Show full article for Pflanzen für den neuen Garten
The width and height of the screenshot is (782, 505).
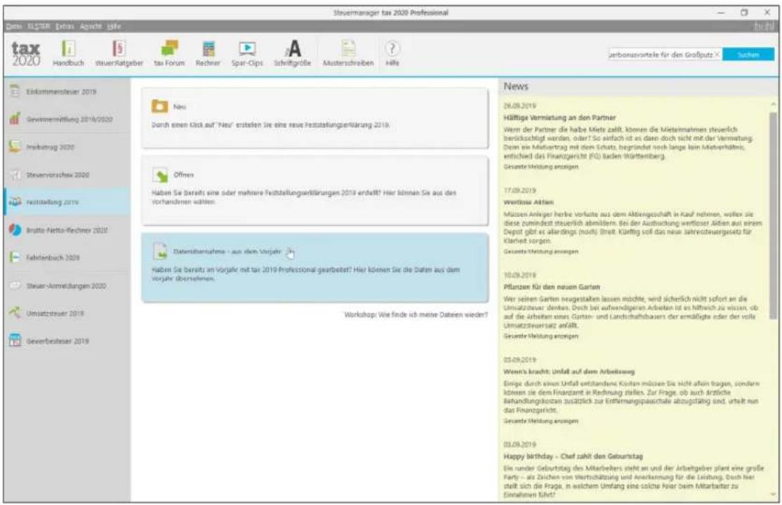[x=541, y=336]
